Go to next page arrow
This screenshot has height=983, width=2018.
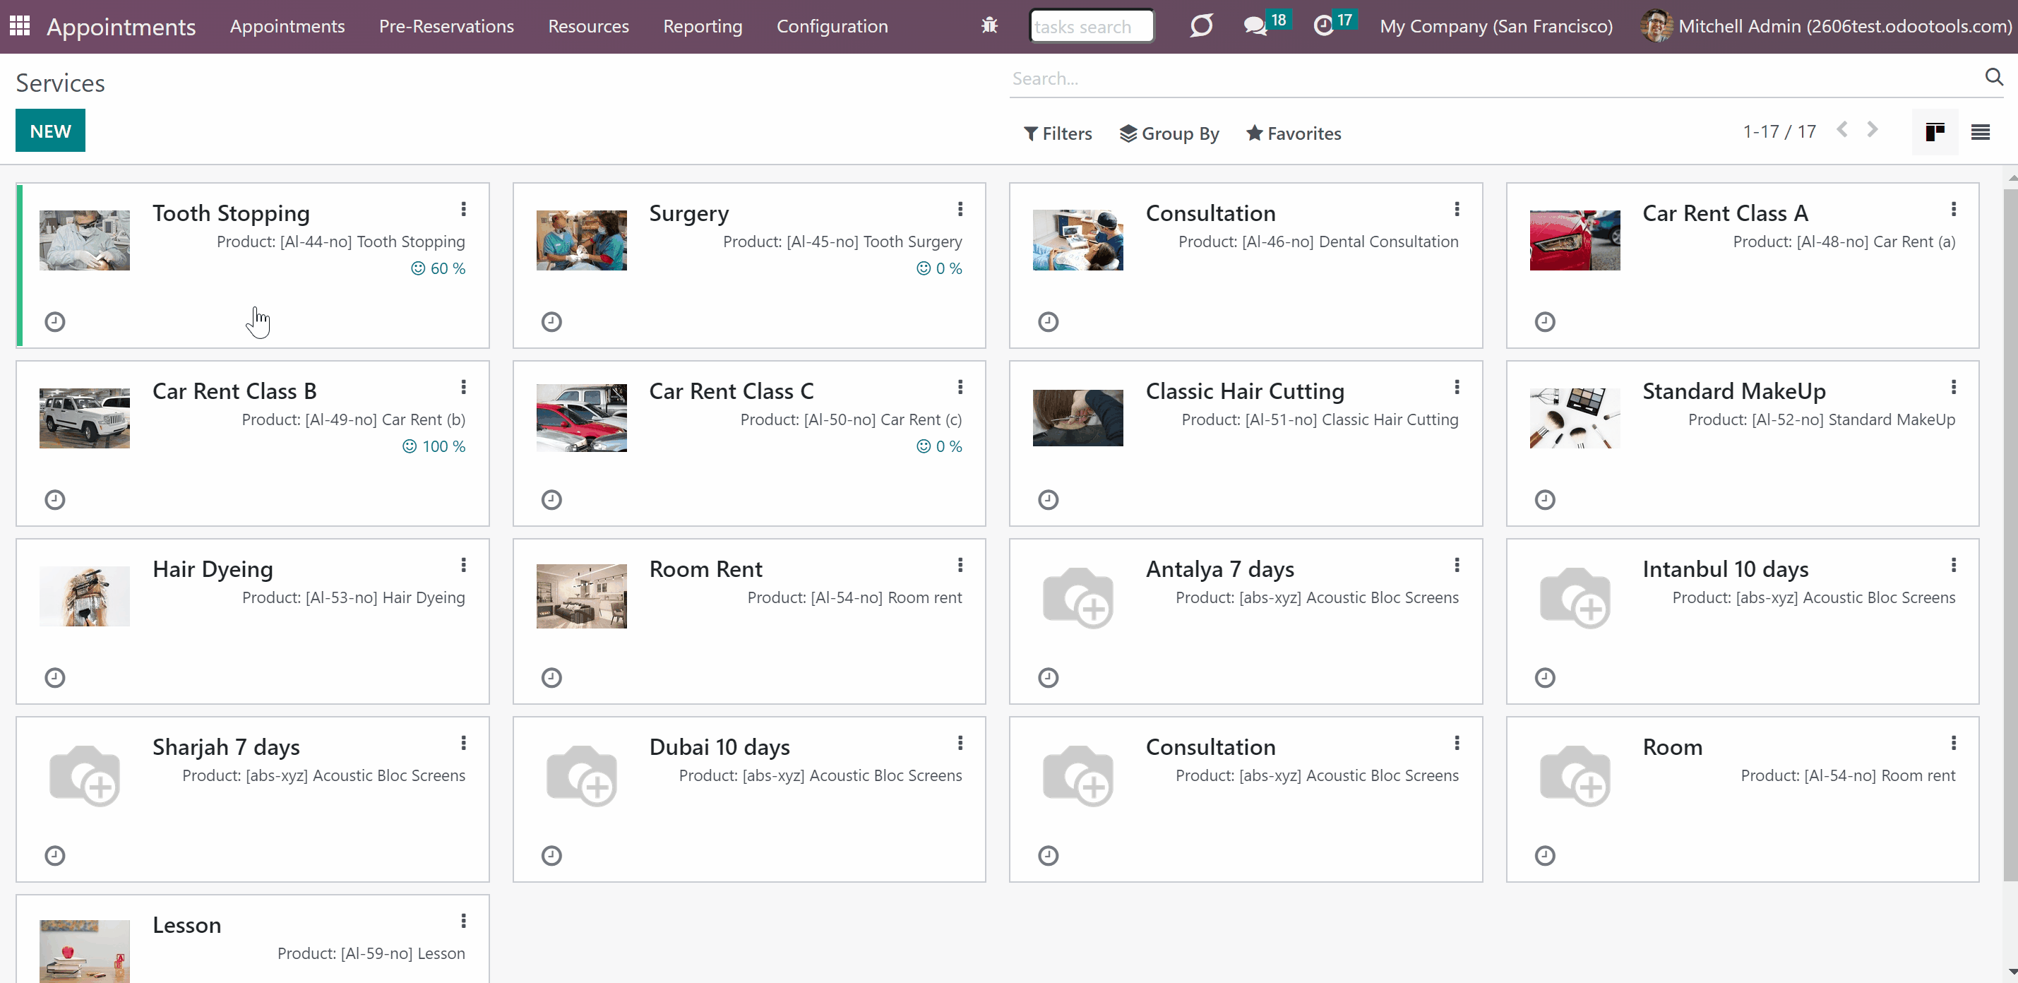click(1872, 130)
